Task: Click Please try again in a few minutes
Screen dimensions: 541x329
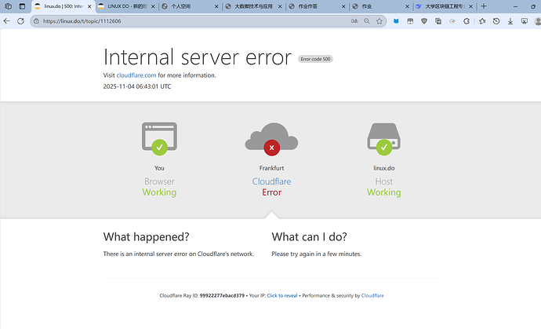Action: tap(317, 254)
